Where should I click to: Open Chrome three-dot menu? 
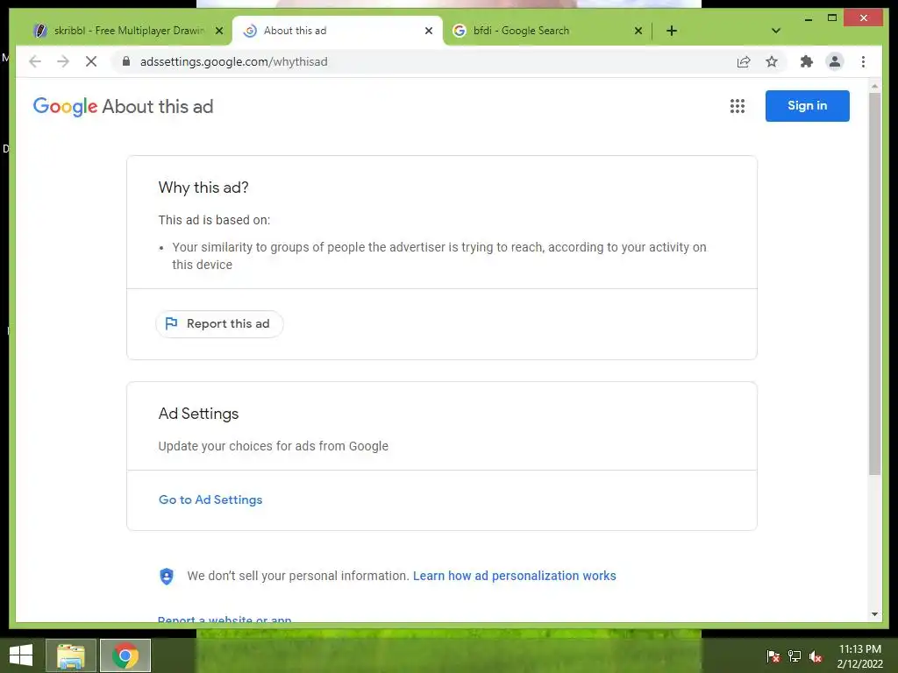(863, 61)
